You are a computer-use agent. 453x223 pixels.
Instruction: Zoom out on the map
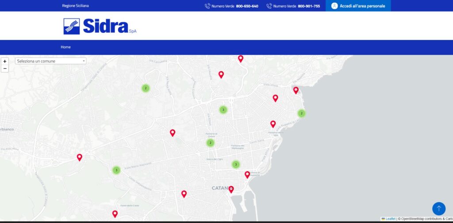(x=5, y=69)
